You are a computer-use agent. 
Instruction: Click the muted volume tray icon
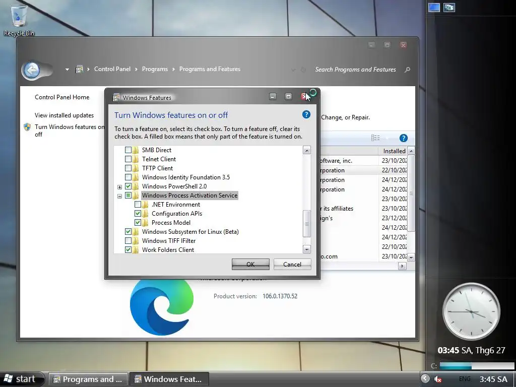437,379
